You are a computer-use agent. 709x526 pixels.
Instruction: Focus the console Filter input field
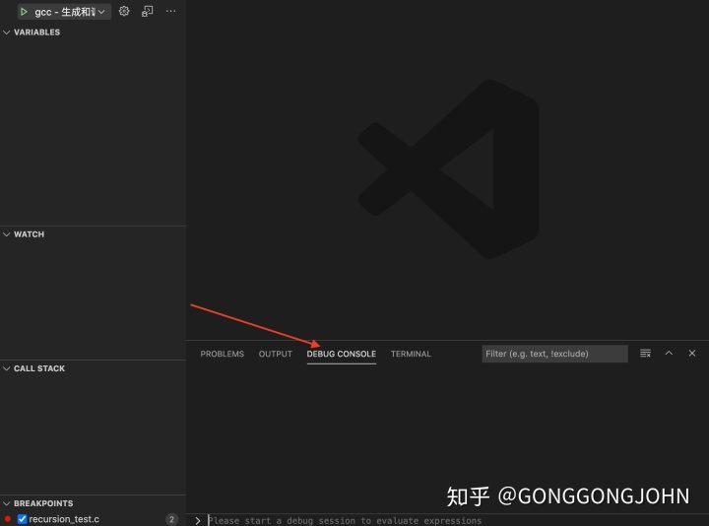(554, 354)
